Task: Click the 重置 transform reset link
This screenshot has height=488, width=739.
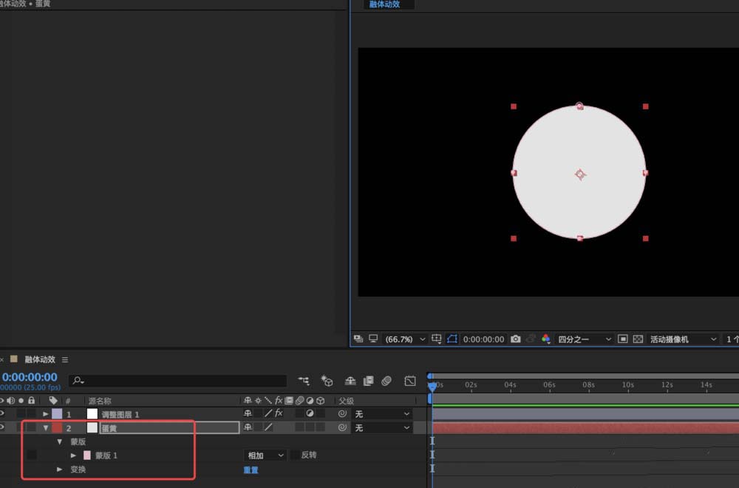Action: [251, 470]
